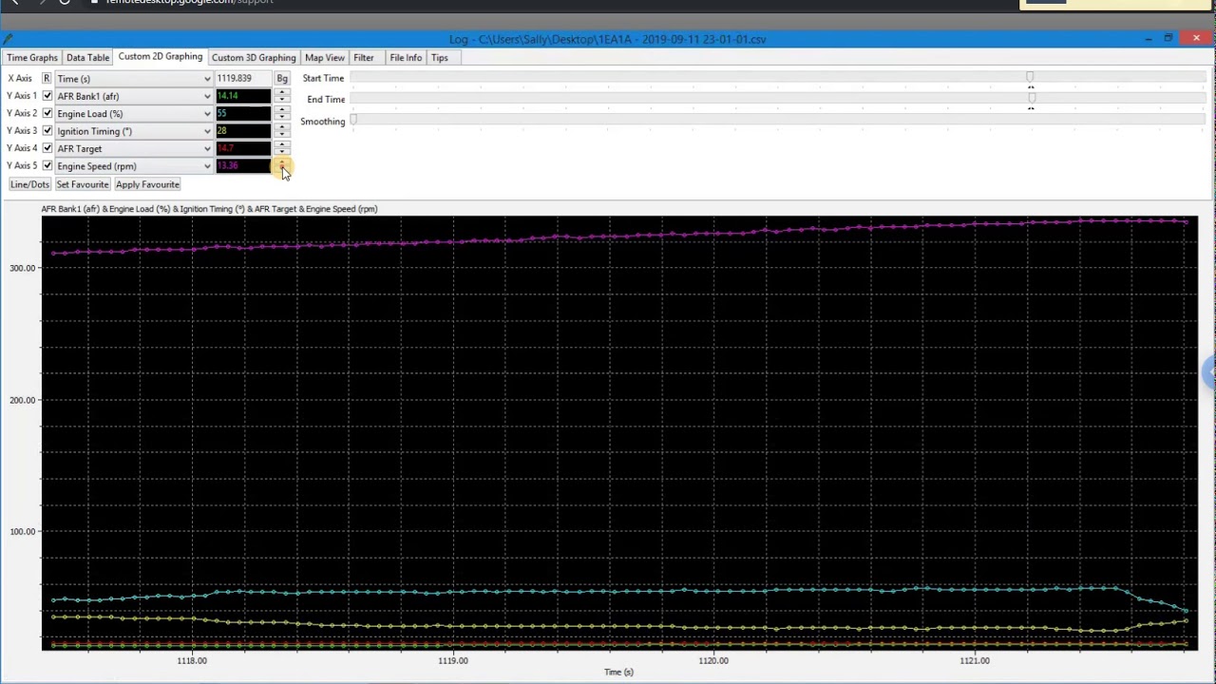
Task: Click up arrow next to Engine Load value
Action: pos(282,109)
